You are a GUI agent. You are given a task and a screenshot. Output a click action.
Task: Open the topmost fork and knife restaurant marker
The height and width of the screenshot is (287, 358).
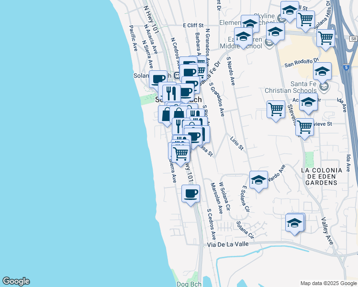170,92
